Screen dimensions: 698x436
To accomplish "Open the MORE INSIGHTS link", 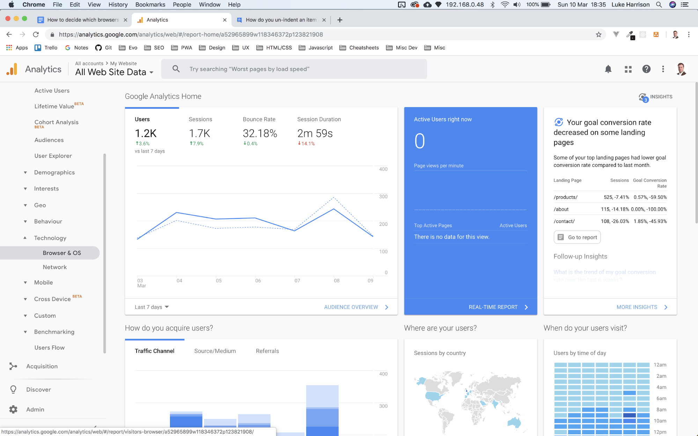I will click(x=642, y=307).
